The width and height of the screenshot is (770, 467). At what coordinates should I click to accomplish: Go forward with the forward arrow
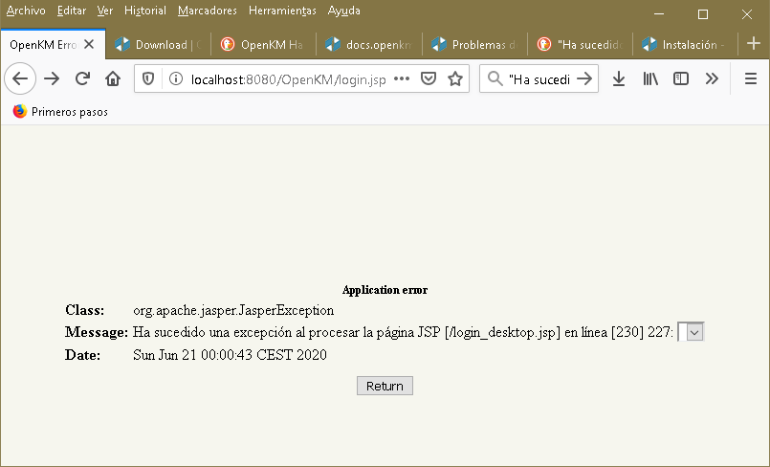point(52,78)
